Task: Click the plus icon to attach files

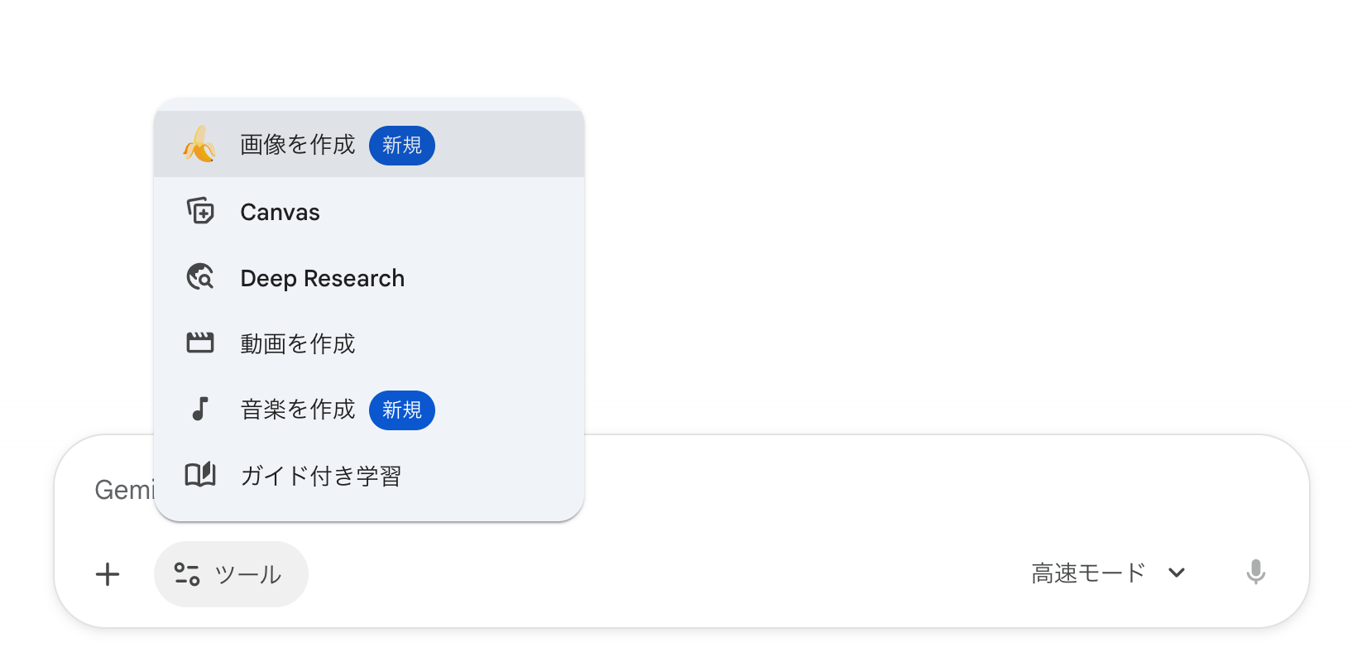Action: (108, 573)
